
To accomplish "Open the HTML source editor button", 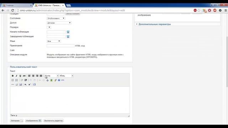I will (x=63, y=80).
